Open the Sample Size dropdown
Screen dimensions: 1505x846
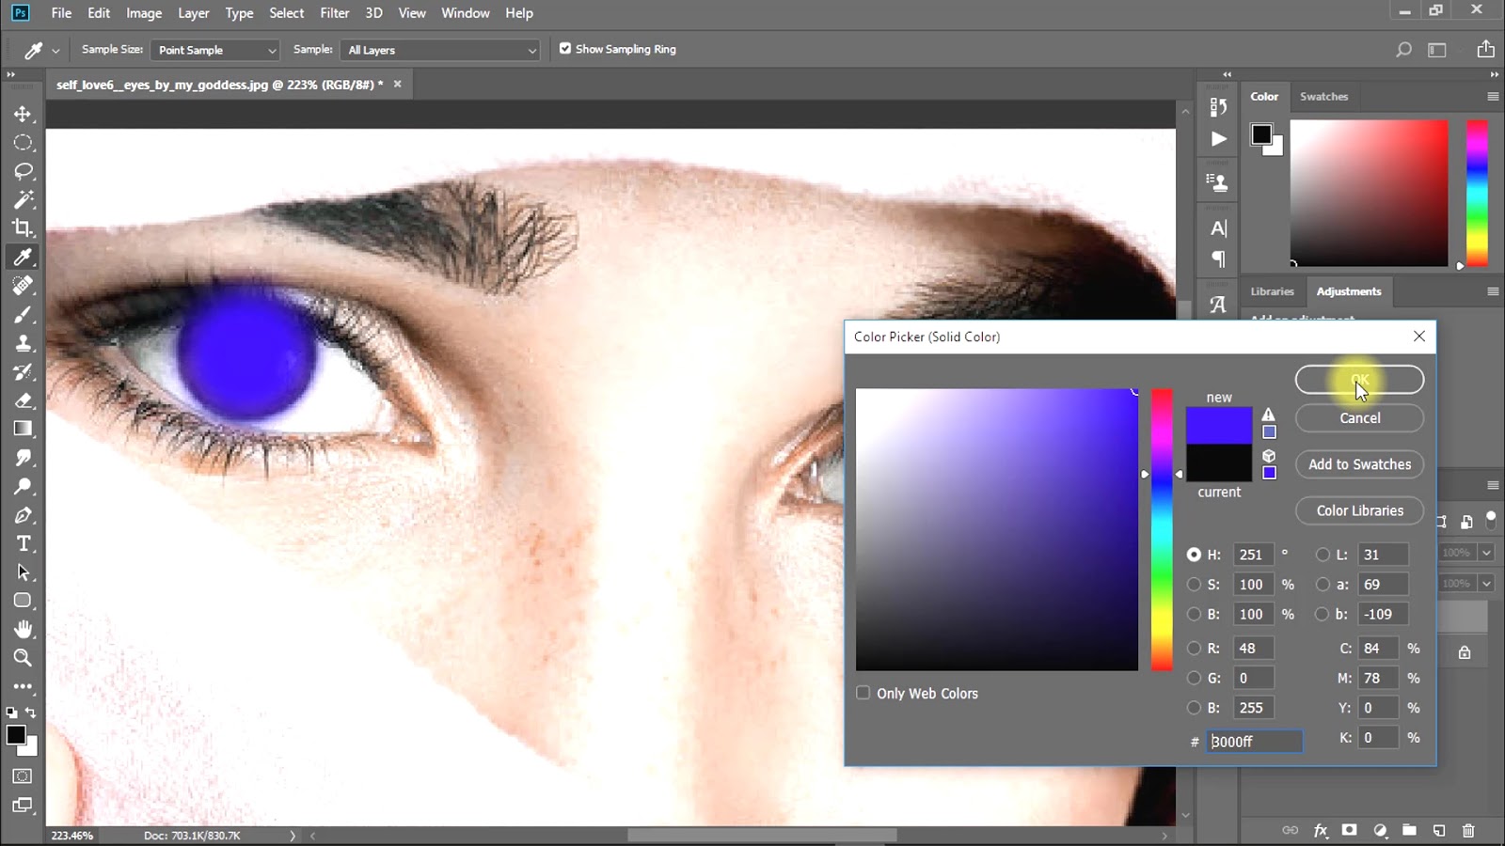point(214,49)
